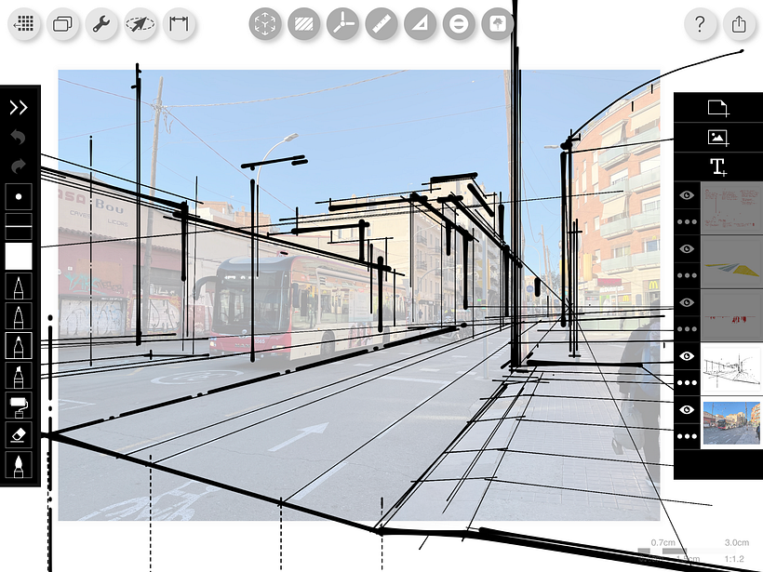Screen dimensions: 763x572
Task: Select the street photo layer thumbnail
Action: [x=731, y=422]
